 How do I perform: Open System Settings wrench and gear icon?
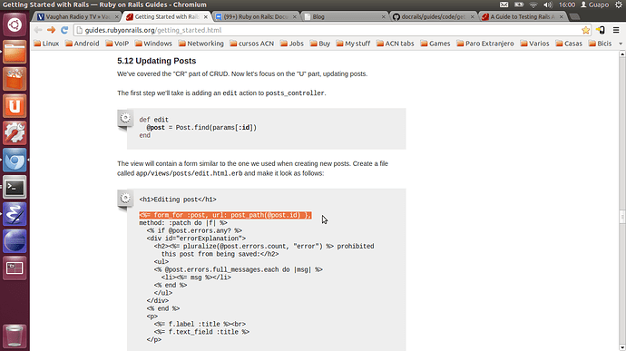click(15, 133)
